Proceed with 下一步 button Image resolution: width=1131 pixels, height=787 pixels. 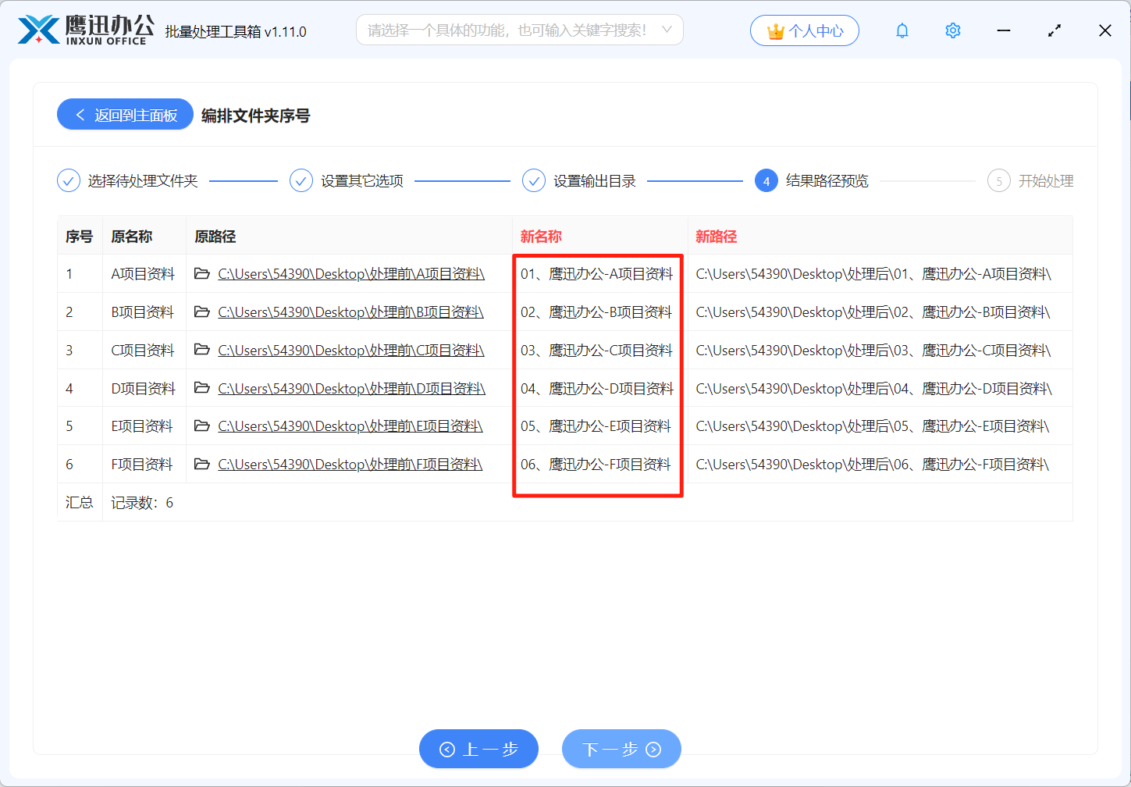621,750
